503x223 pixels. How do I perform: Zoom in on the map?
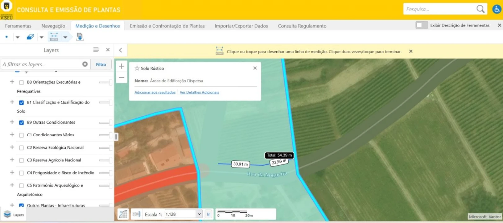coord(122,66)
